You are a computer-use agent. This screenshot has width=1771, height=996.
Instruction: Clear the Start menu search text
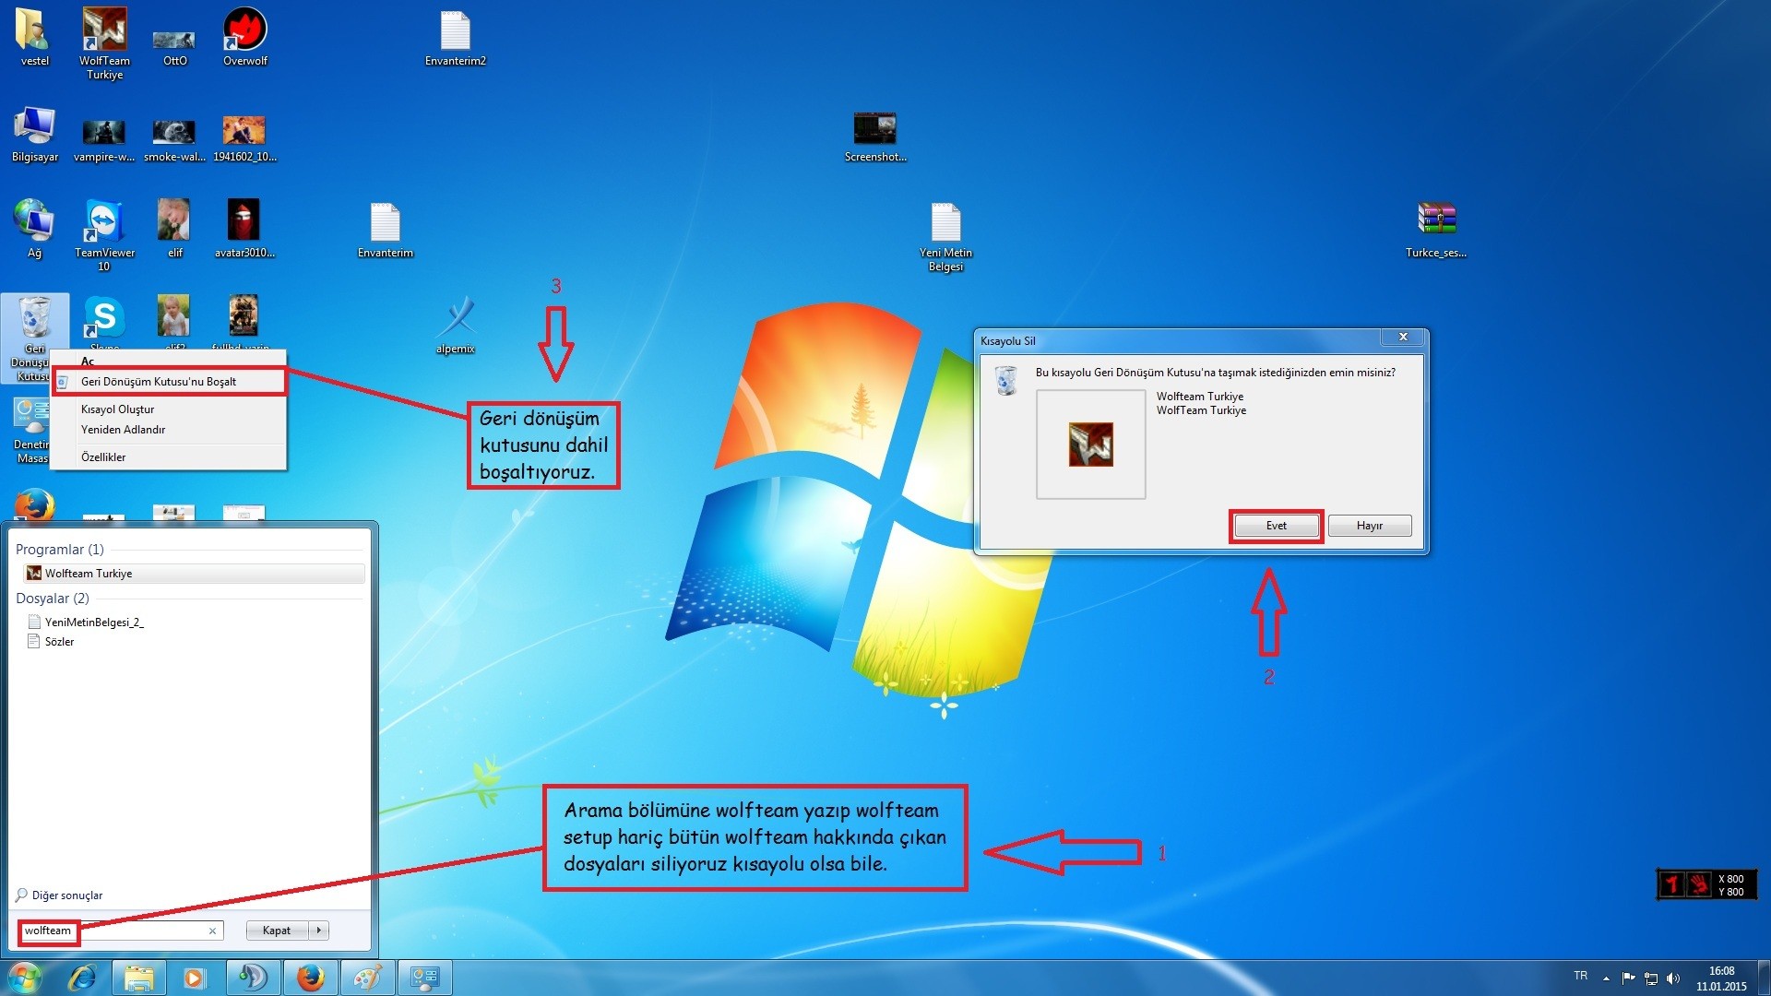(x=212, y=931)
